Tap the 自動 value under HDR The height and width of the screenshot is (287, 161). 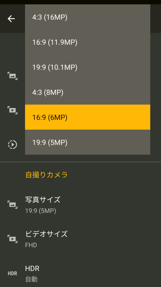[31, 279]
